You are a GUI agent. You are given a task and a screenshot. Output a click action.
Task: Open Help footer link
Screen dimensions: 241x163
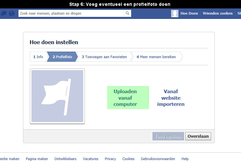185,159
